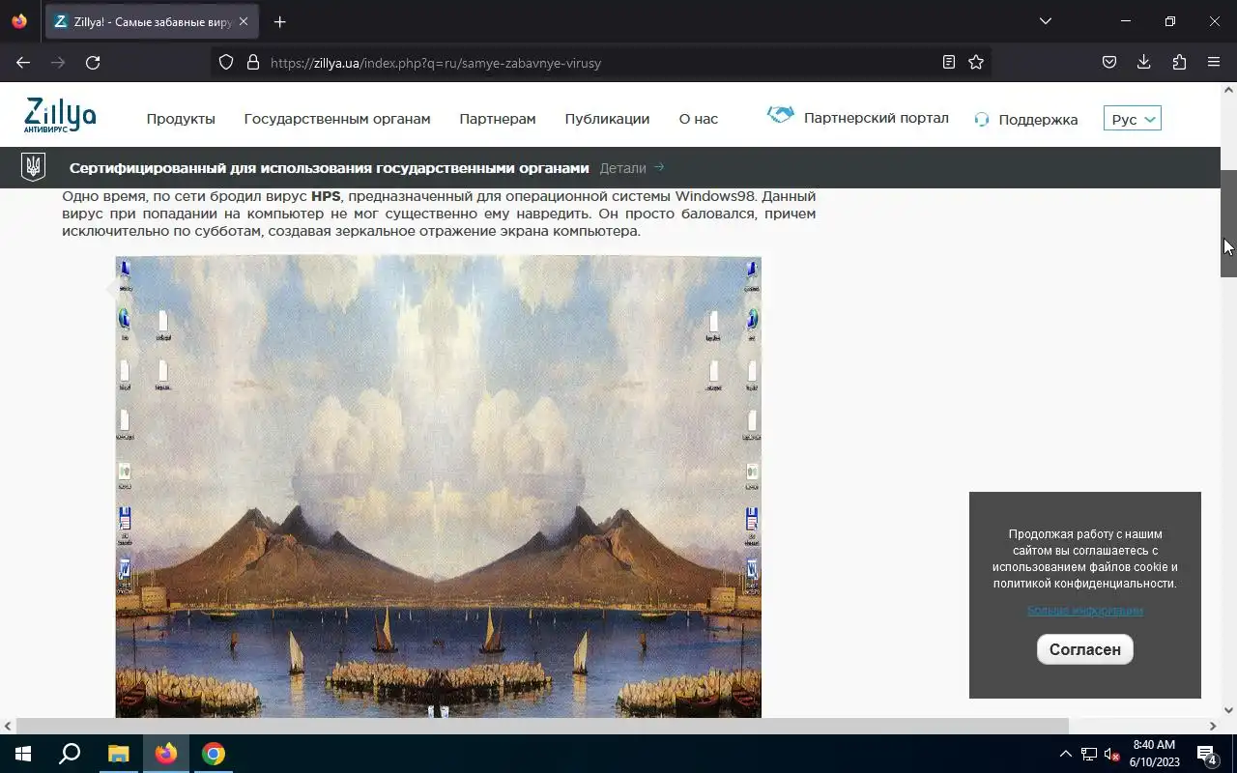This screenshot has height=773, width=1237.
Task: Open the taskbar clock and date
Action: [1154, 754]
